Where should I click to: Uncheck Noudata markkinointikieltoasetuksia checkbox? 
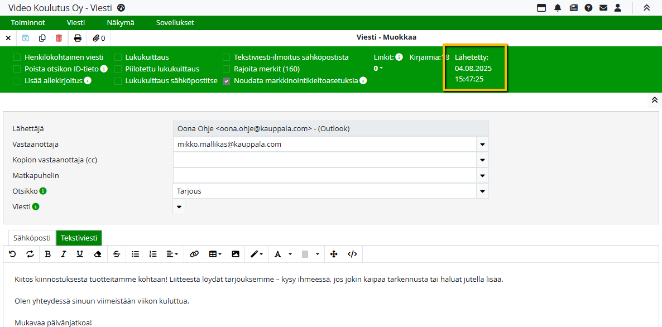(227, 80)
